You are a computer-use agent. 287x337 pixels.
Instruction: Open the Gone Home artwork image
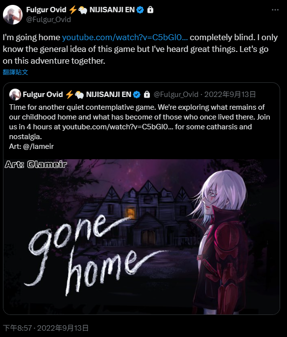click(x=142, y=237)
